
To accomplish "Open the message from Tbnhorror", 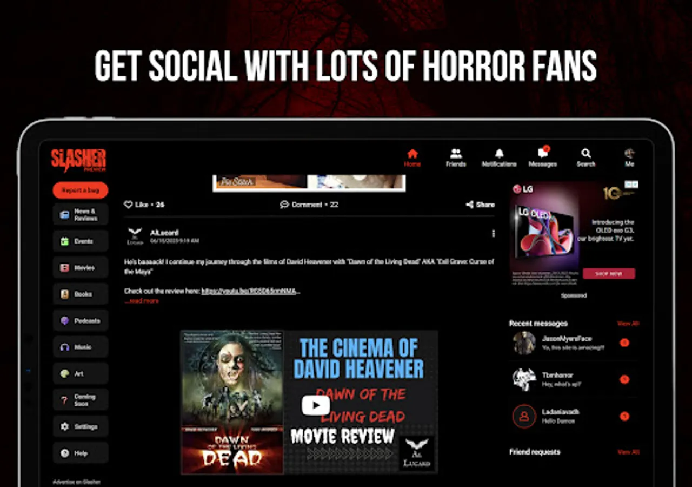I will (x=575, y=380).
